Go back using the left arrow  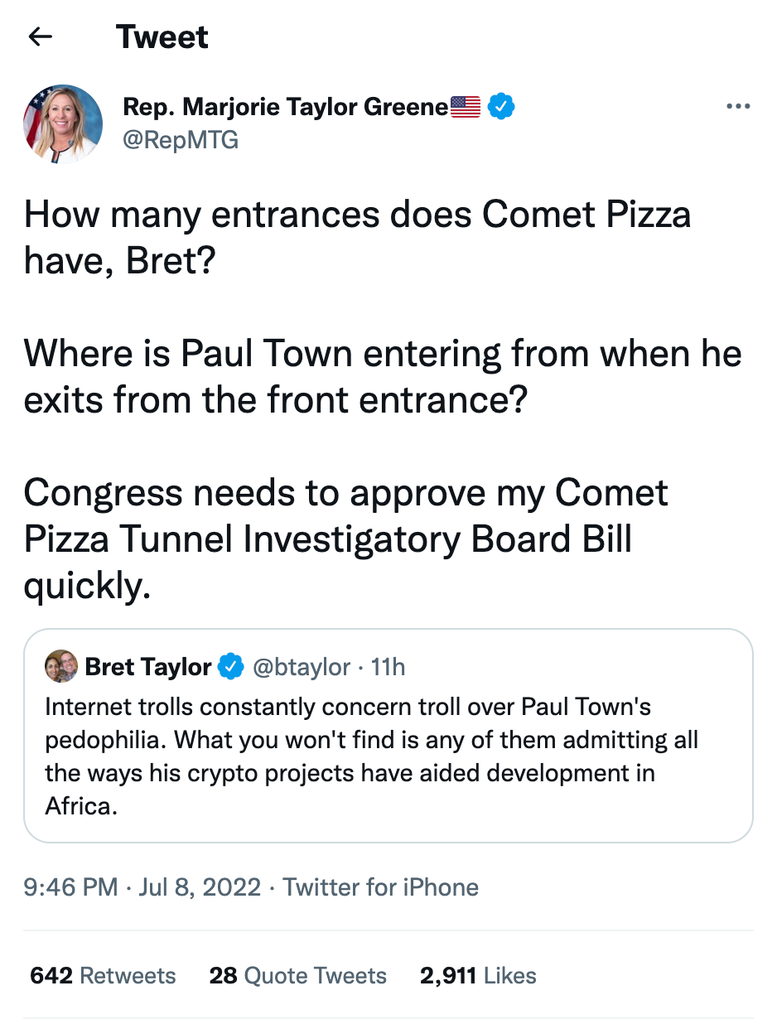(x=41, y=37)
